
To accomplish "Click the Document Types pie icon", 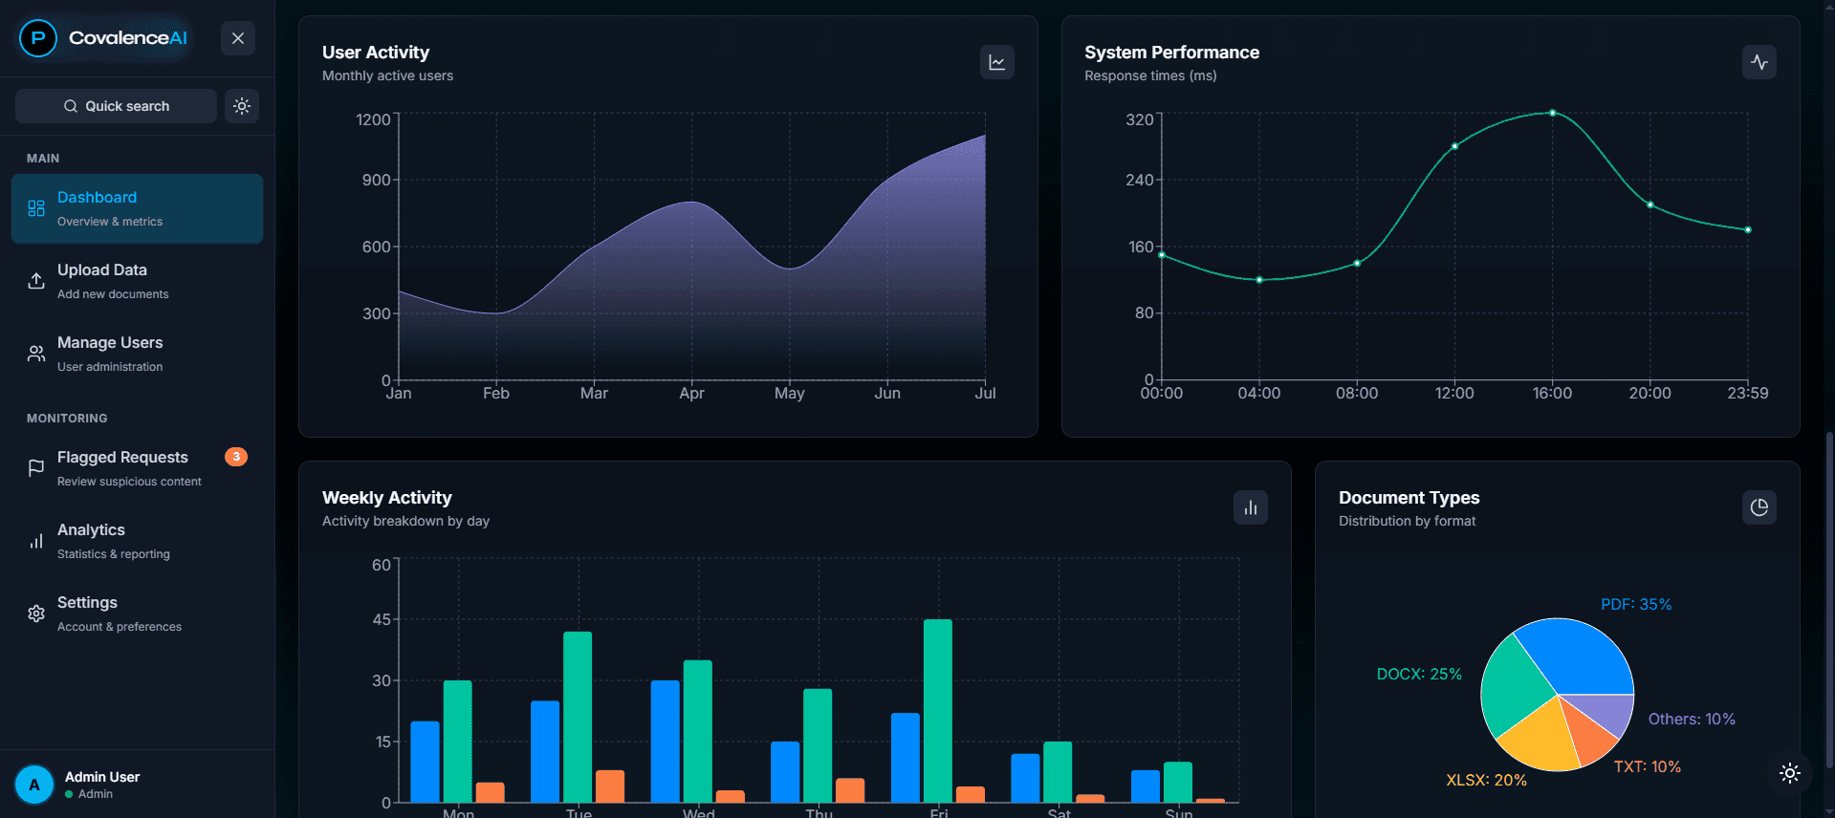I will coord(1759,507).
